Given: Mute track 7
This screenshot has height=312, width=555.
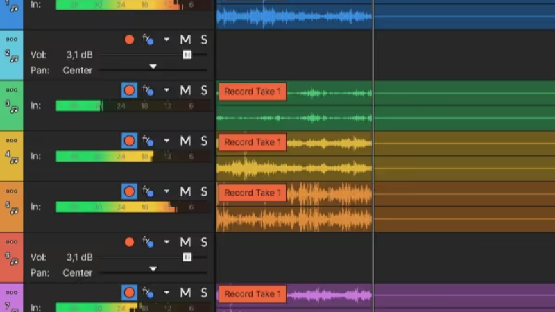Looking at the screenshot, I should point(185,293).
